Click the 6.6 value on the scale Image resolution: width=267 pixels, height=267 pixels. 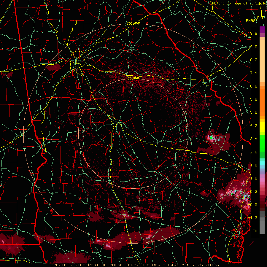click(x=254, y=86)
